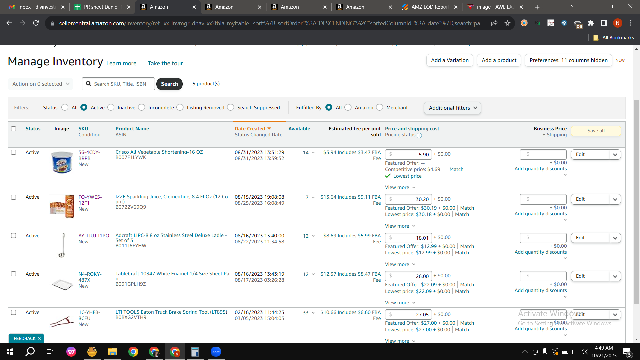The image size is (640, 360).
Task: Click the LOG IN extension icon
Action: coord(551,23)
